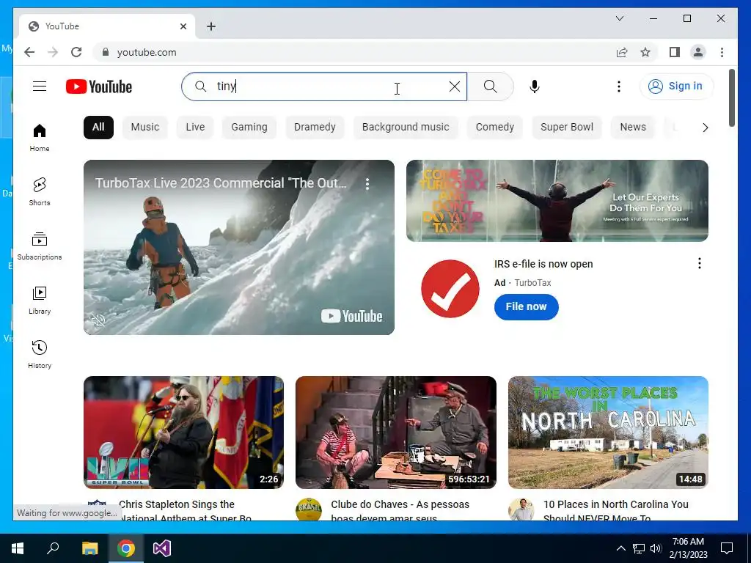This screenshot has height=563, width=751.
Task: Click the TurboTax banner ad image
Action: click(557, 201)
